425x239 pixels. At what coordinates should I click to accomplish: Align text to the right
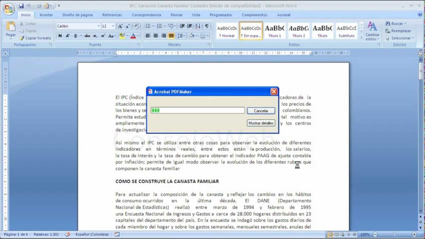[163, 36]
